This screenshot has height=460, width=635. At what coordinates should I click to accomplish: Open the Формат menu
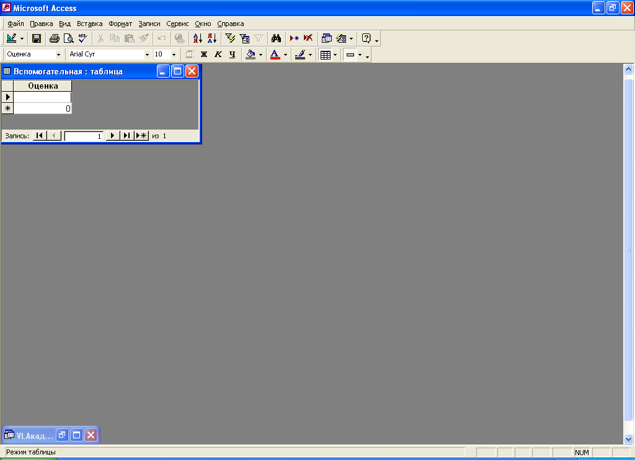(120, 24)
